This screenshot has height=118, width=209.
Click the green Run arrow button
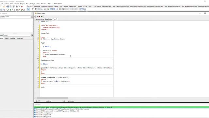11,10
